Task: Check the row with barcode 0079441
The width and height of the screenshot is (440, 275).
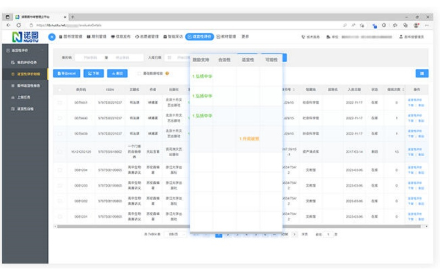Action: pyautogui.click(x=59, y=103)
